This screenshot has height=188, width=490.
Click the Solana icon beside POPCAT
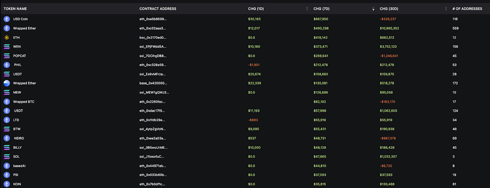pyautogui.click(x=6, y=56)
